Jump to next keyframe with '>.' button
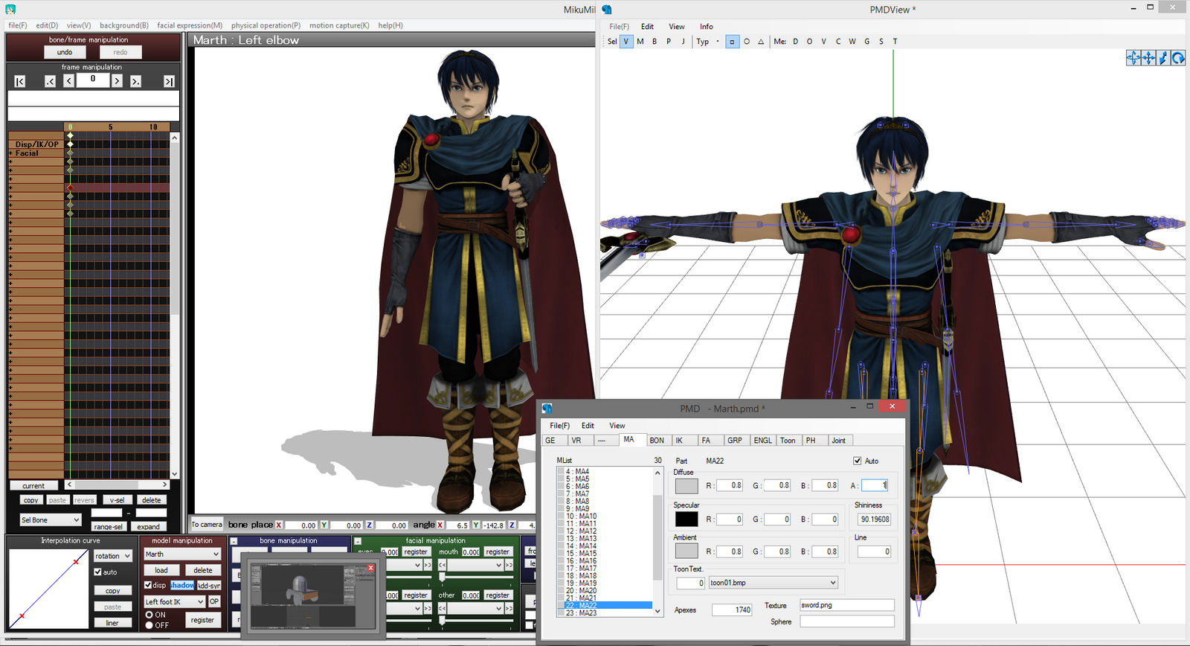This screenshot has height=646, width=1190. [x=135, y=81]
